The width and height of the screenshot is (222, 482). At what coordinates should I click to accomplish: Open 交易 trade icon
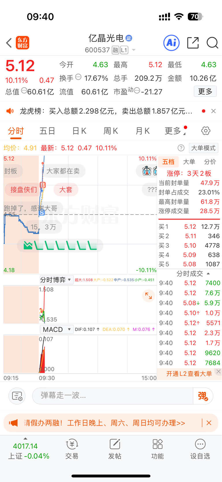[x=72, y=449]
